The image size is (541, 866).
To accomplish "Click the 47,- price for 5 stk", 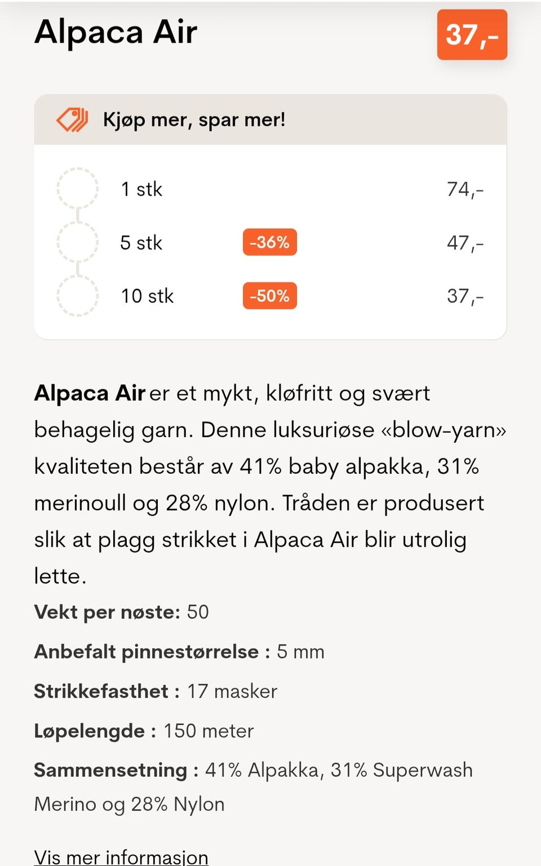I will [465, 243].
